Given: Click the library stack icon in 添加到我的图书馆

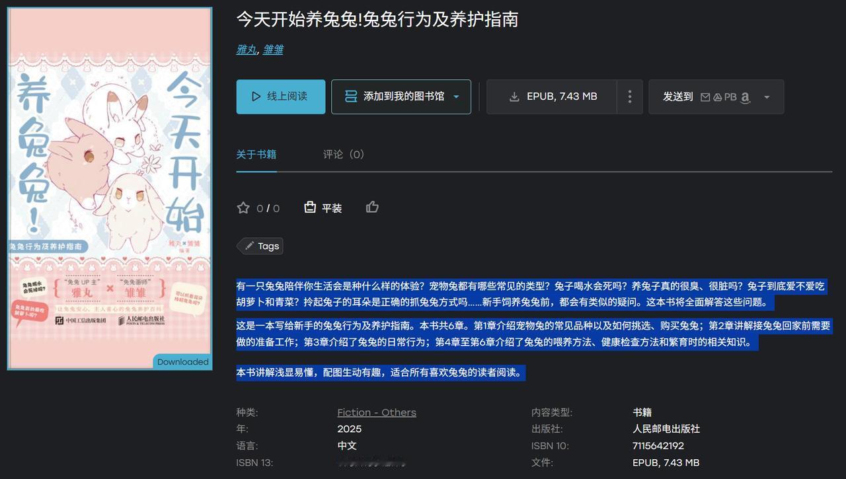Looking at the screenshot, I should [351, 96].
